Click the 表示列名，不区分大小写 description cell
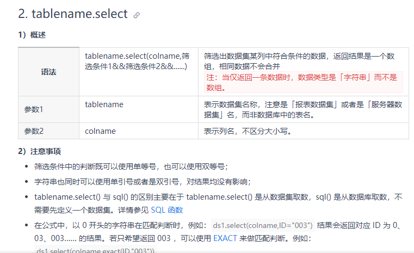This screenshot has height=253, width=414. coord(248,131)
